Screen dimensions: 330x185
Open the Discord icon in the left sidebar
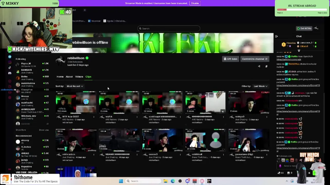click(x=10, y=73)
